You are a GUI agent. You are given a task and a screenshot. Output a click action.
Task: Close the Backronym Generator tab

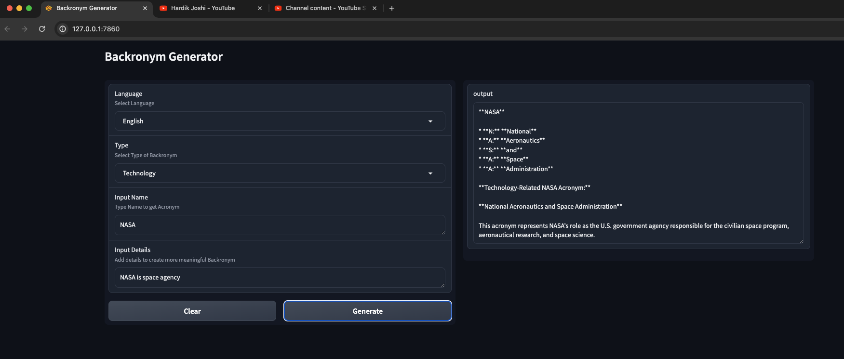click(x=145, y=8)
